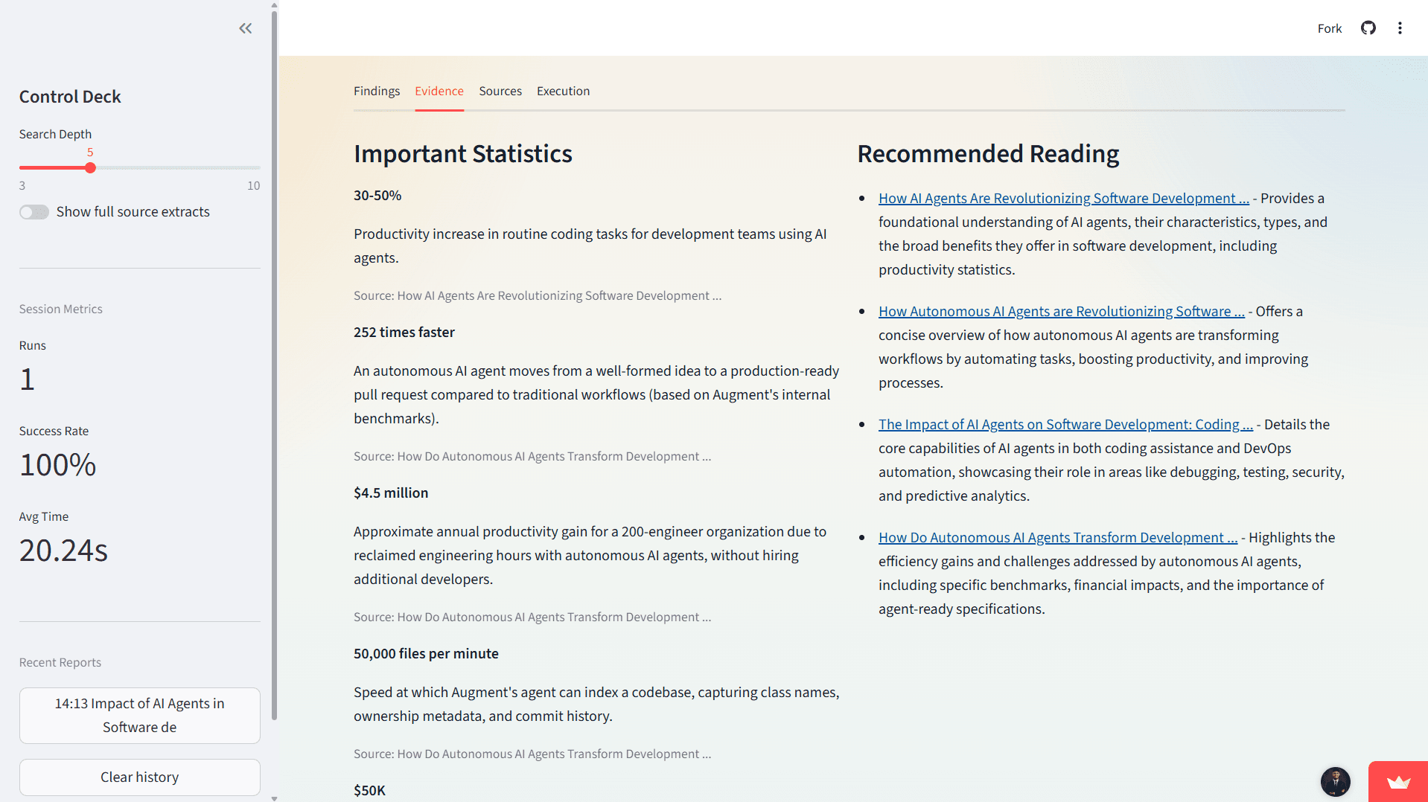The width and height of the screenshot is (1428, 802).
Task: Follow The Impact of AI Agents link
Action: [x=1065, y=425]
